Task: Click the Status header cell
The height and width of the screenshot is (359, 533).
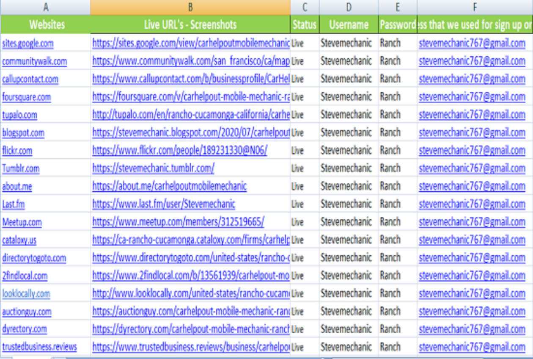Action: pyautogui.click(x=305, y=25)
